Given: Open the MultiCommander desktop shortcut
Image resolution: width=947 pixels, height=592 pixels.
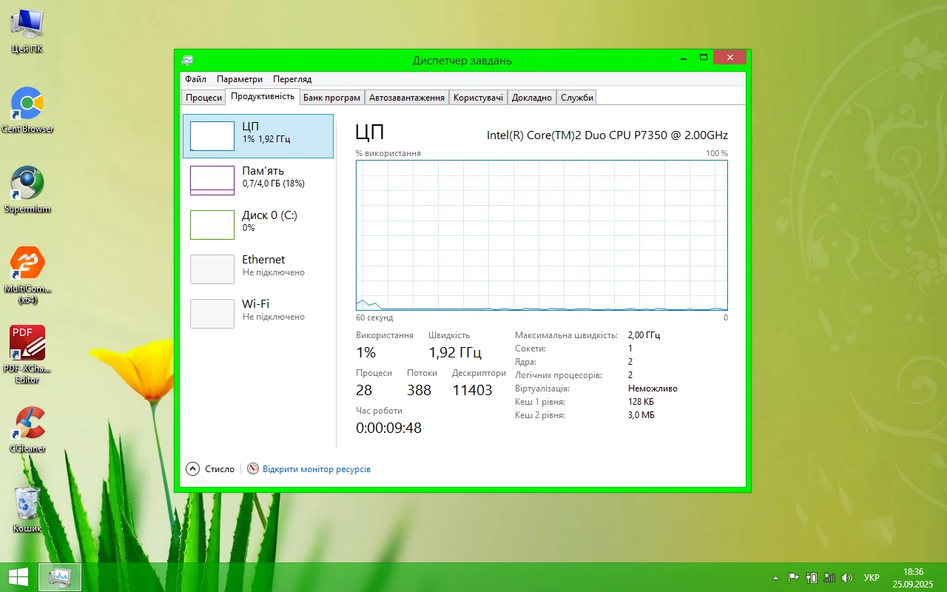Looking at the screenshot, I should click(27, 263).
